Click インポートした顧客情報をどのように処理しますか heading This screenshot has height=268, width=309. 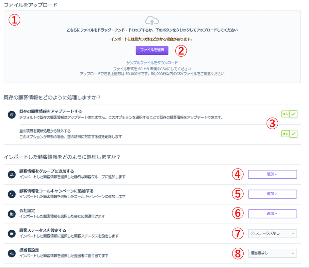click(x=62, y=157)
